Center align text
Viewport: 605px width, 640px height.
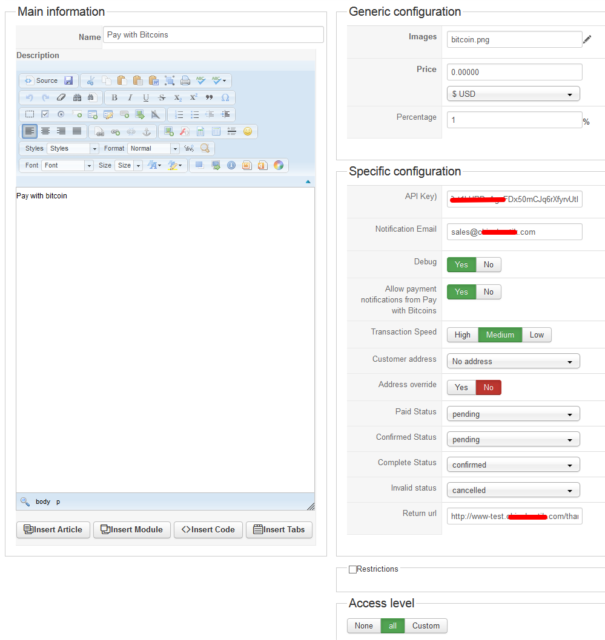coord(45,131)
